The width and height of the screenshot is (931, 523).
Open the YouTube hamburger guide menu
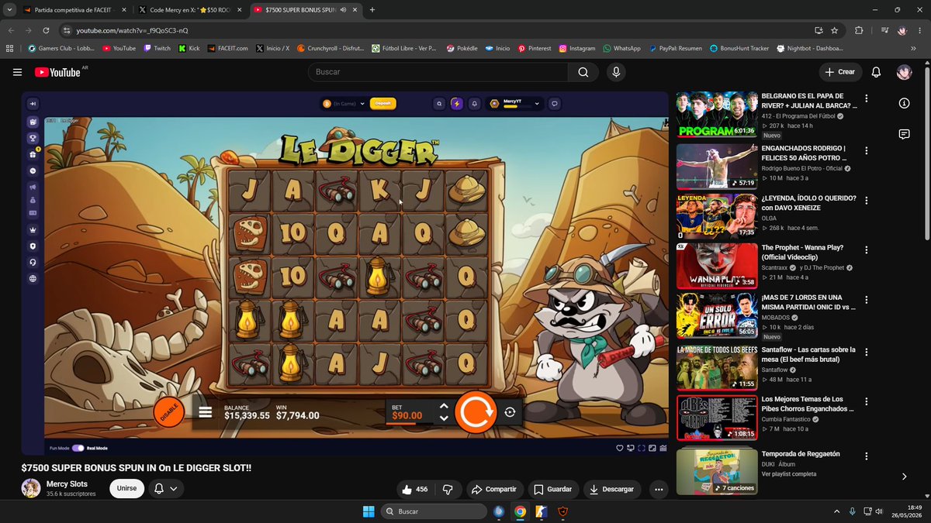(x=18, y=72)
